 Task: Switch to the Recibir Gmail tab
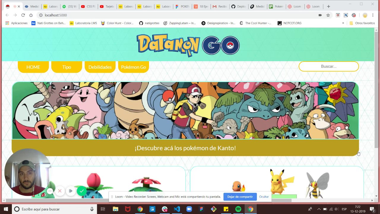coord(220,6)
